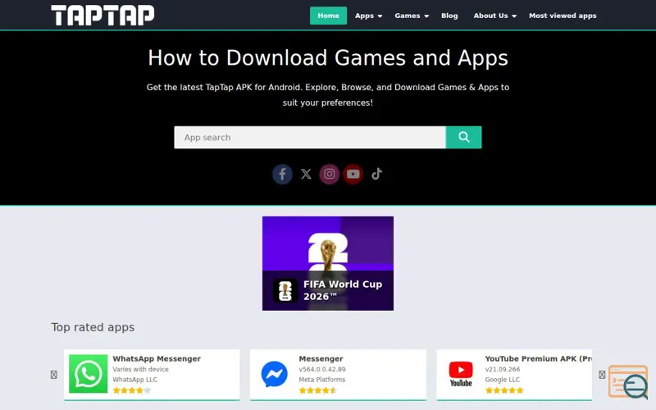The height and width of the screenshot is (410, 656).
Task: Open the X (Twitter) social icon
Action: coord(306,174)
